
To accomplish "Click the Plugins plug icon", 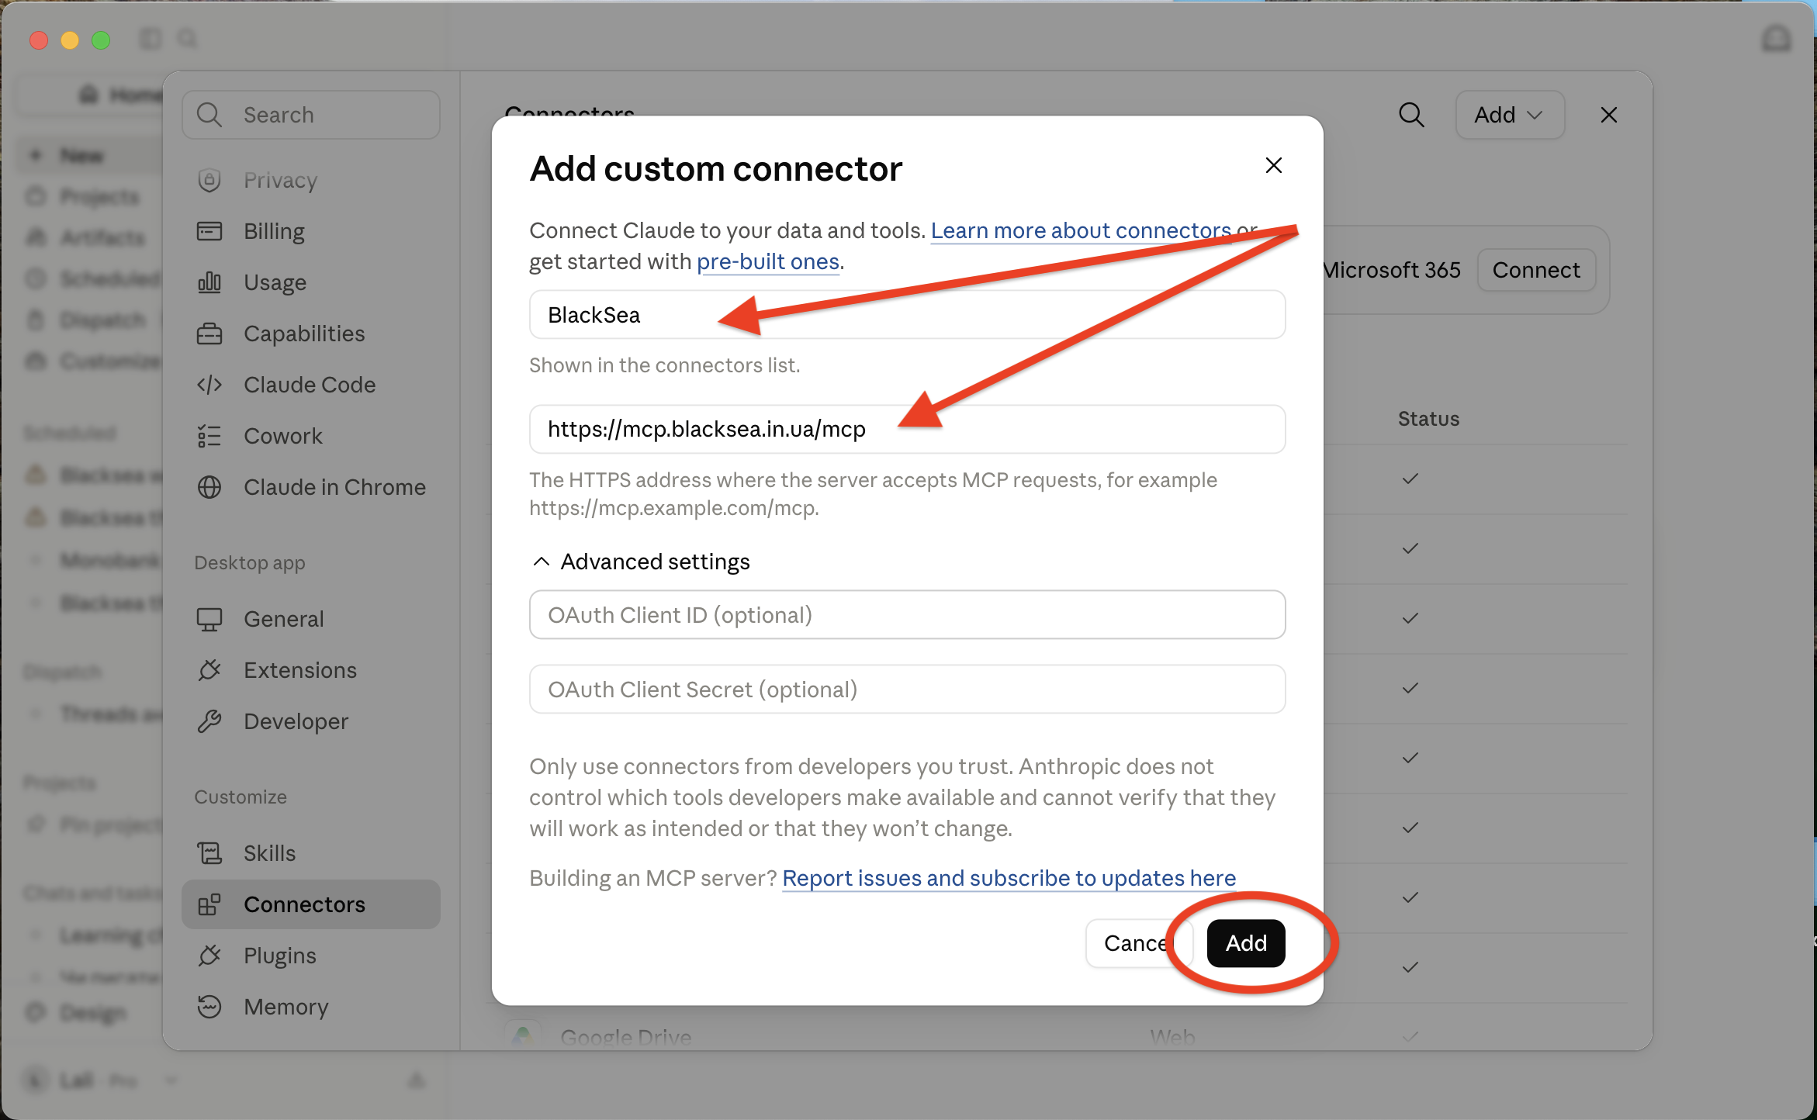I will pyautogui.click(x=209, y=956).
